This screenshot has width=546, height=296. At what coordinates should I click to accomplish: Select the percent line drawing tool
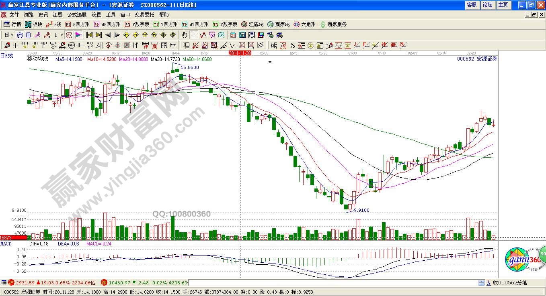pyautogui.click(x=292, y=45)
